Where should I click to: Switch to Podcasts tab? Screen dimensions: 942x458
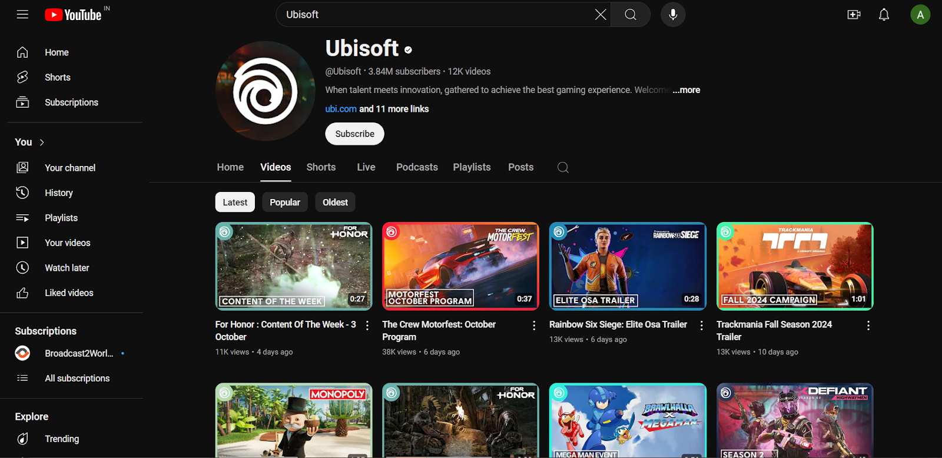pyautogui.click(x=417, y=167)
